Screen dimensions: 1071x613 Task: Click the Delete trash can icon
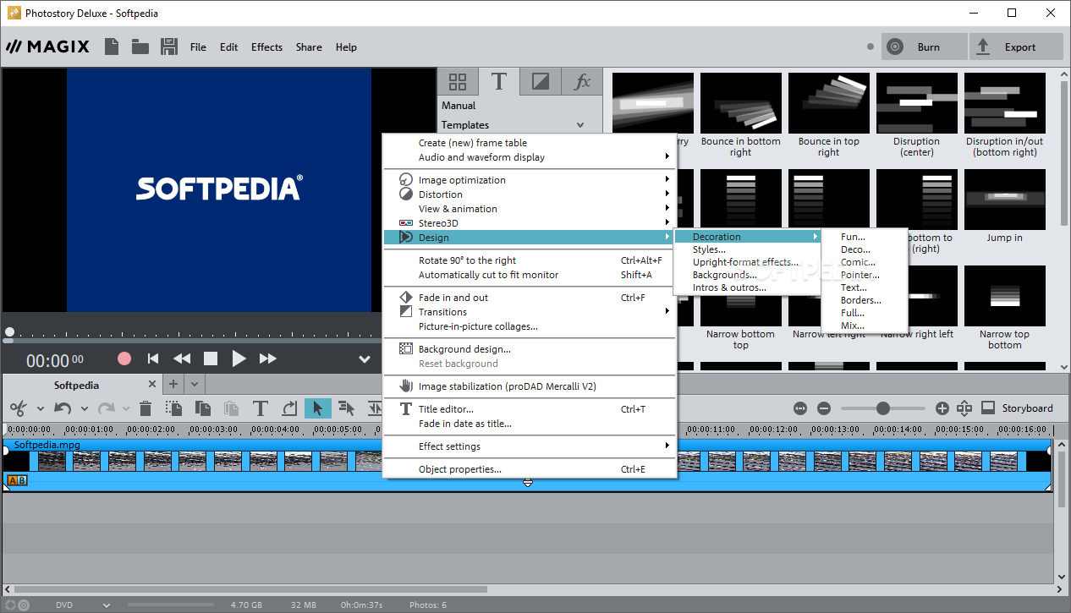[146, 408]
